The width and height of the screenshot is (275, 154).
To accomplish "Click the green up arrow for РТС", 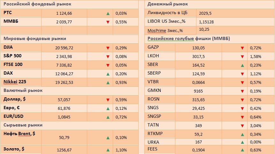I will [108, 13].
